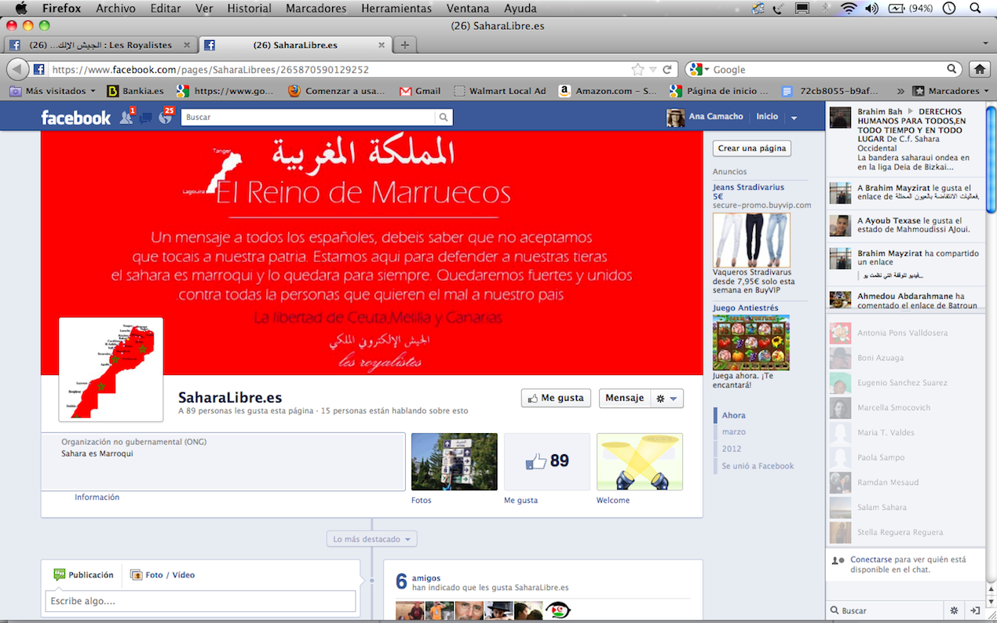Jump to 2012 in the timeline

[732, 449]
